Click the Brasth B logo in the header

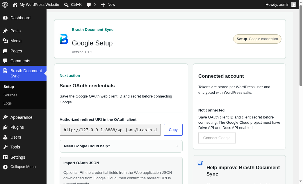pos(64,39)
